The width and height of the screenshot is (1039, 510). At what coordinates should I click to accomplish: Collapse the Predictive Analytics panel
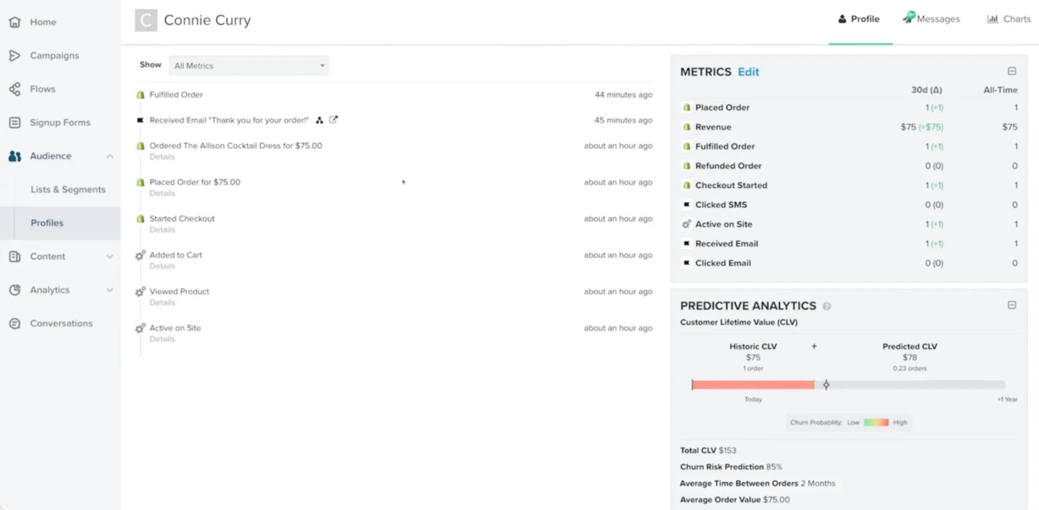click(x=1012, y=305)
